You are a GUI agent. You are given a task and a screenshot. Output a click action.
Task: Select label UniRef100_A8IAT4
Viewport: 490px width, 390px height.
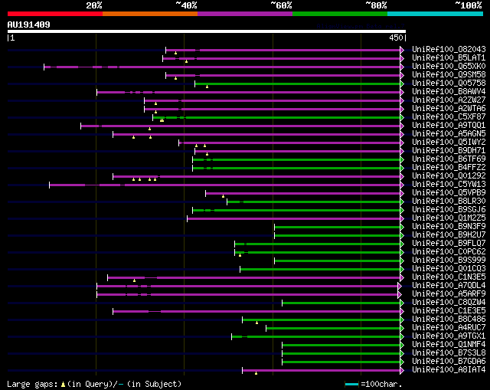coord(449,370)
